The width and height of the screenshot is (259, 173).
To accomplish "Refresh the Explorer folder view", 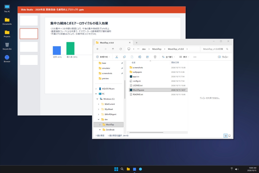I will (x=121, y=49).
